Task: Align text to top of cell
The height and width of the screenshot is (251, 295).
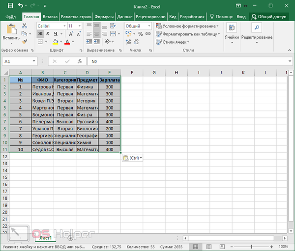Action: 89,25
